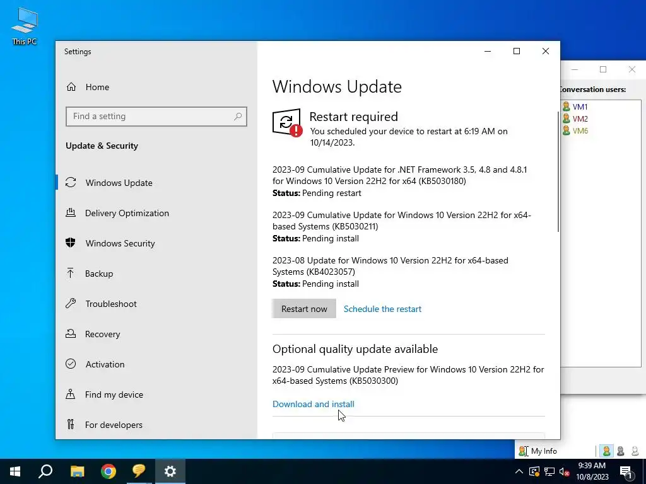The width and height of the screenshot is (646, 484).
Task: Click the Windows Update sync icon in sidebar
Action: [x=71, y=182]
